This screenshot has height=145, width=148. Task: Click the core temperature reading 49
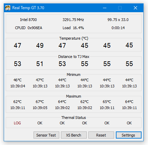coord(40,45)
